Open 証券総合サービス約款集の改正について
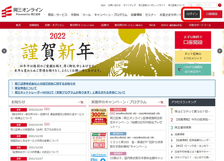 tap(35, 152)
